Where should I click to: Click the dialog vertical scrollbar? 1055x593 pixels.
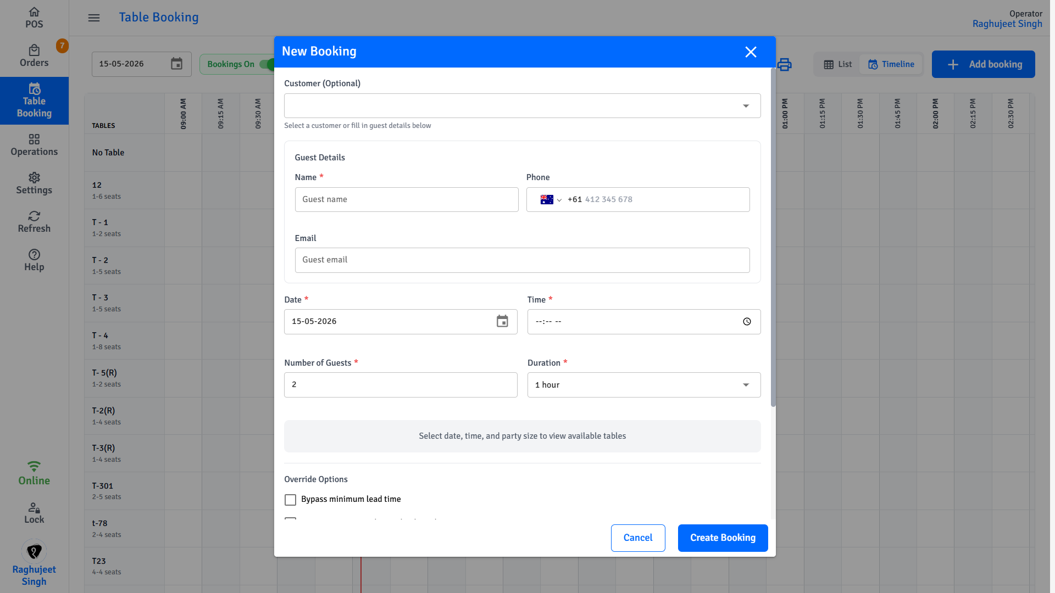pos(773,236)
